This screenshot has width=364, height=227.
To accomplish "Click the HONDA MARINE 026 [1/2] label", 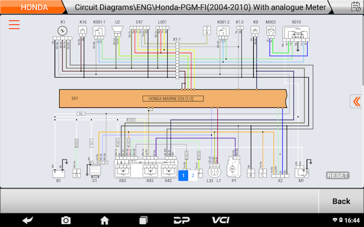I will pyautogui.click(x=173, y=99).
